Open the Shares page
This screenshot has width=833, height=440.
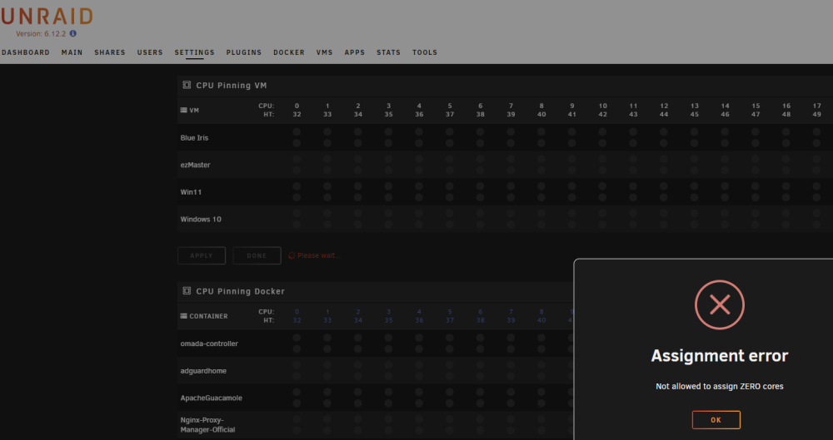[x=110, y=52]
